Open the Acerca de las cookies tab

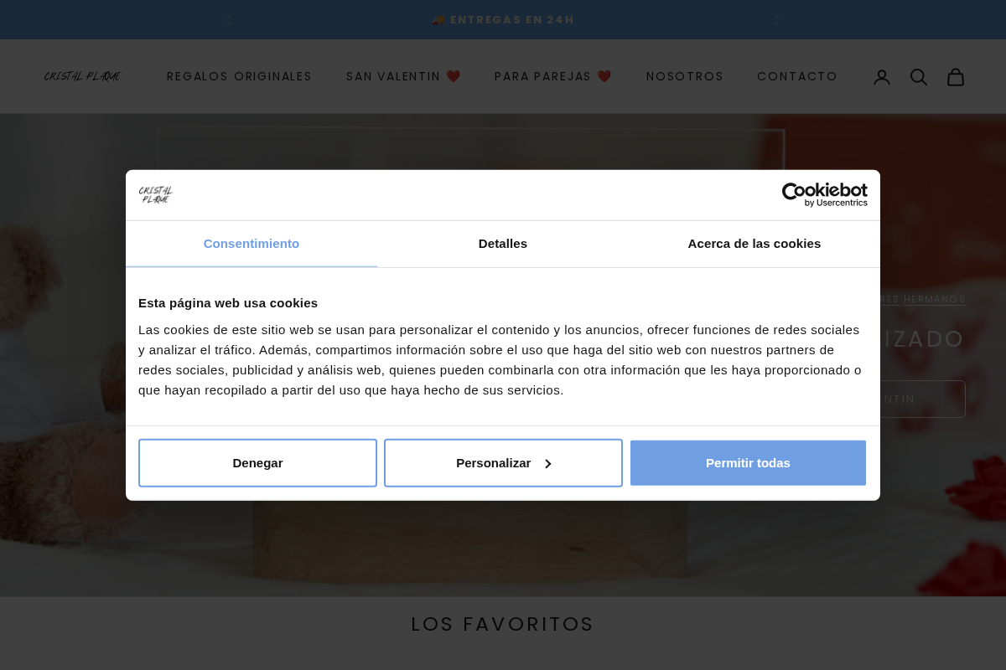tap(754, 244)
